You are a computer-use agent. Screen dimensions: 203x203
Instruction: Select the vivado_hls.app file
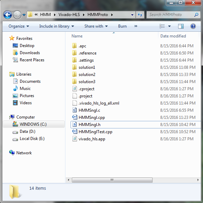(x=89, y=139)
